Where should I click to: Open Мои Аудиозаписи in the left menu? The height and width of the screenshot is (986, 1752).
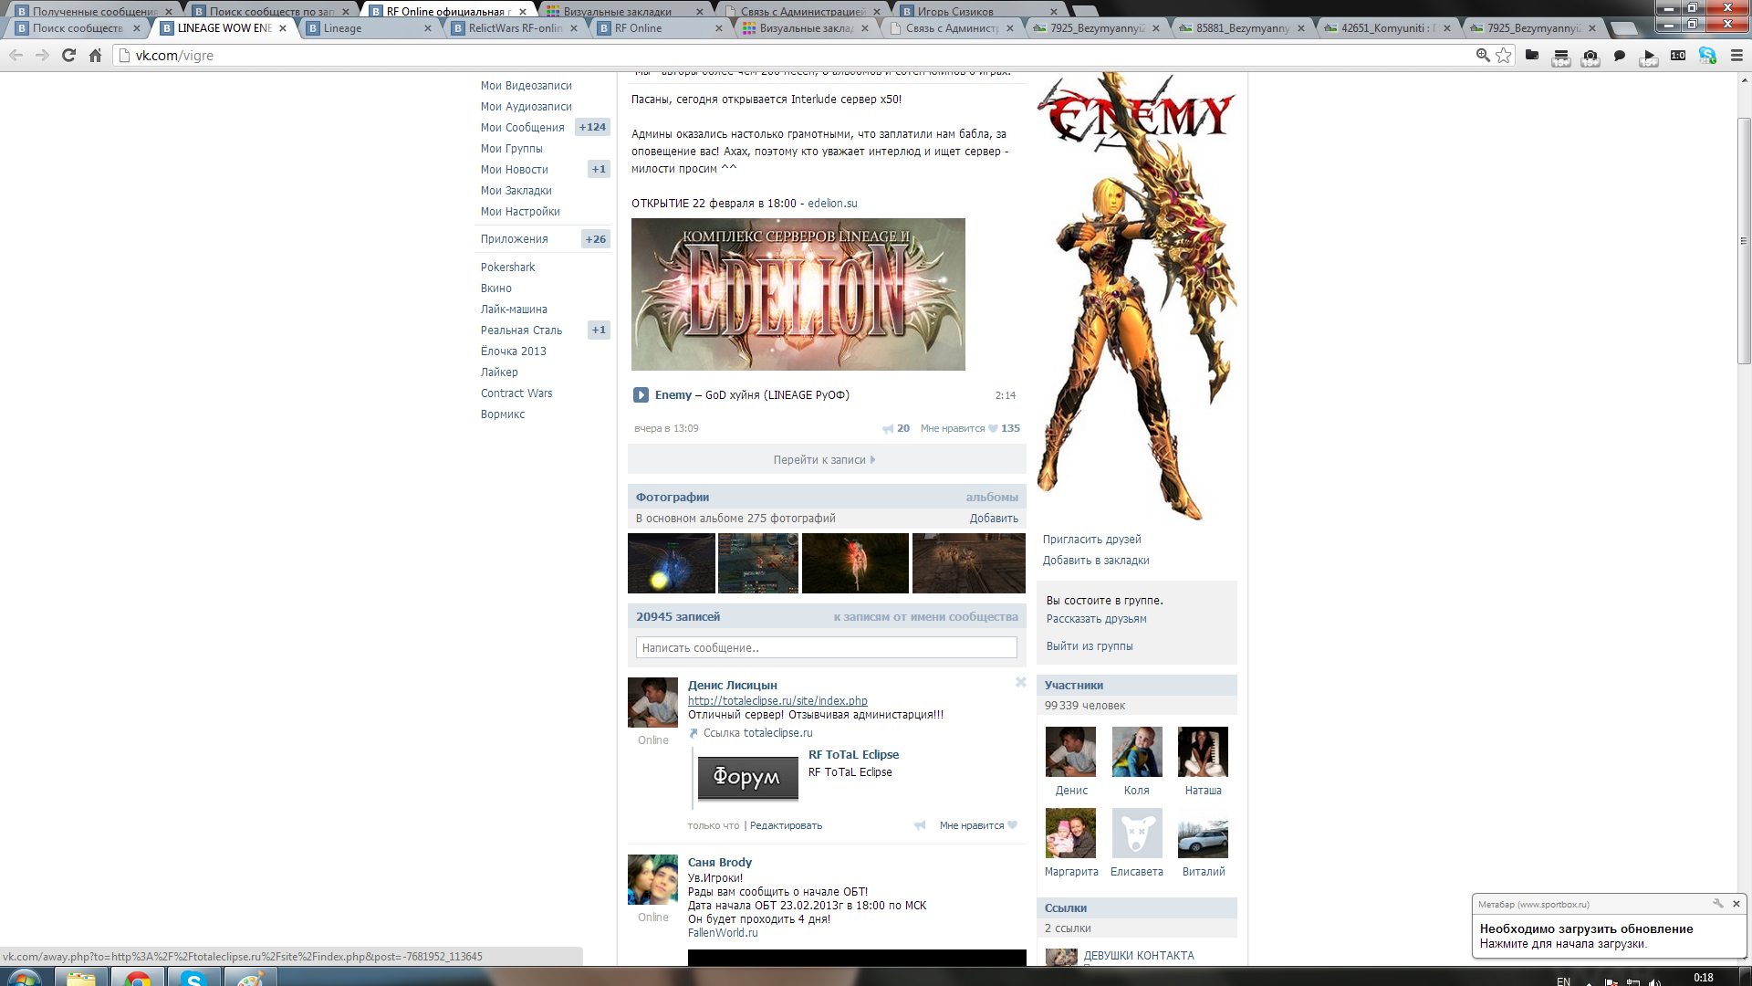point(527,107)
